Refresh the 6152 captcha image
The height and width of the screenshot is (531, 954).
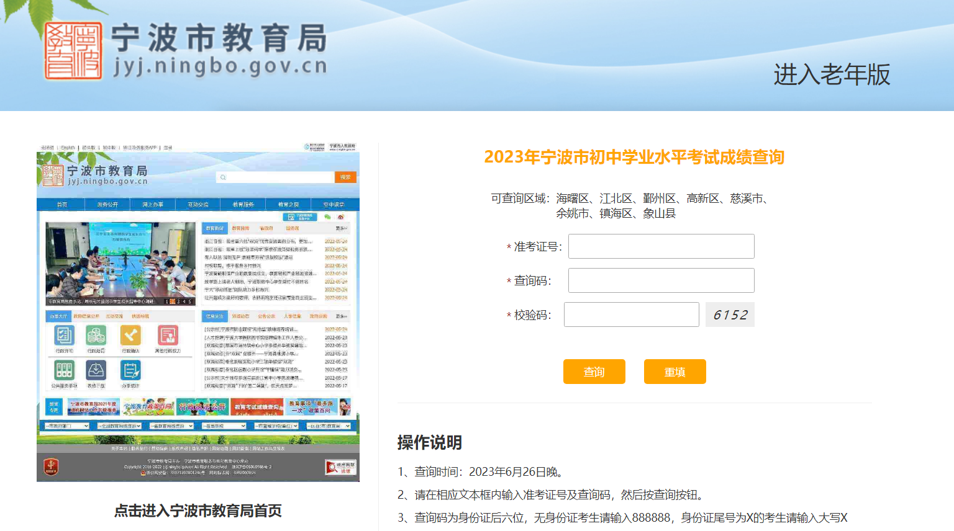(x=730, y=315)
